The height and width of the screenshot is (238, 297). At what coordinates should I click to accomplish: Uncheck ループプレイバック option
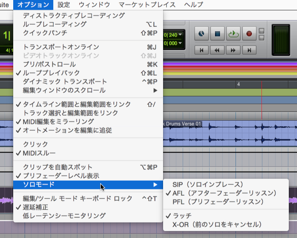[x=88, y=73]
